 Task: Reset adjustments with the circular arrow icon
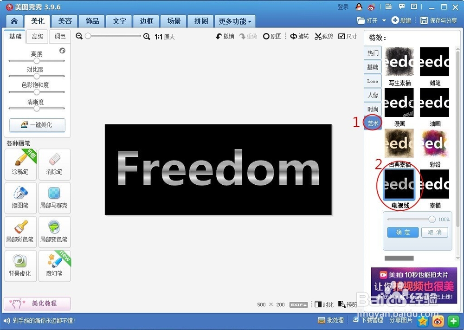click(x=62, y=51)
